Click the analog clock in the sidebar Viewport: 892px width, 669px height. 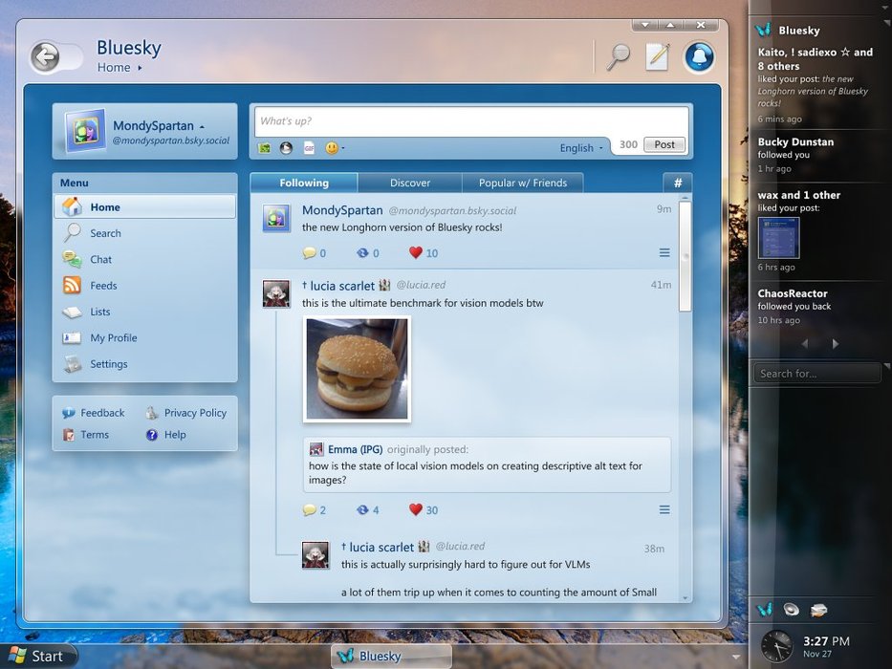(x=776, y=646)
